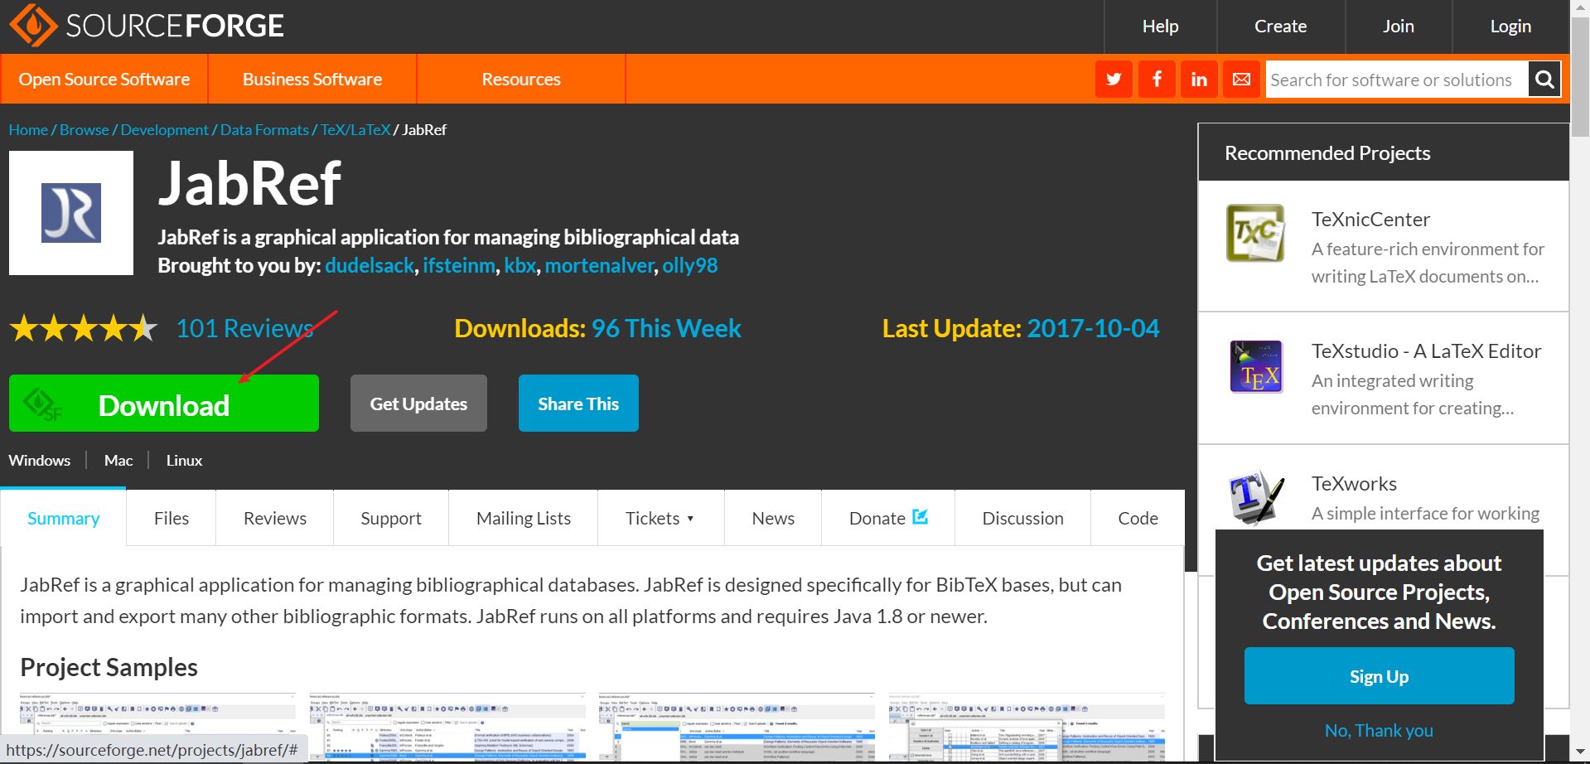Open the Resources menu
The height and width of the screenshot is (764, 1590).
coord(521,80)
